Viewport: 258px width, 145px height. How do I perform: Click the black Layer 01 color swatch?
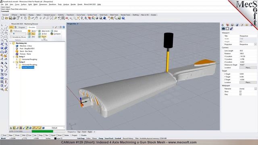55,139
